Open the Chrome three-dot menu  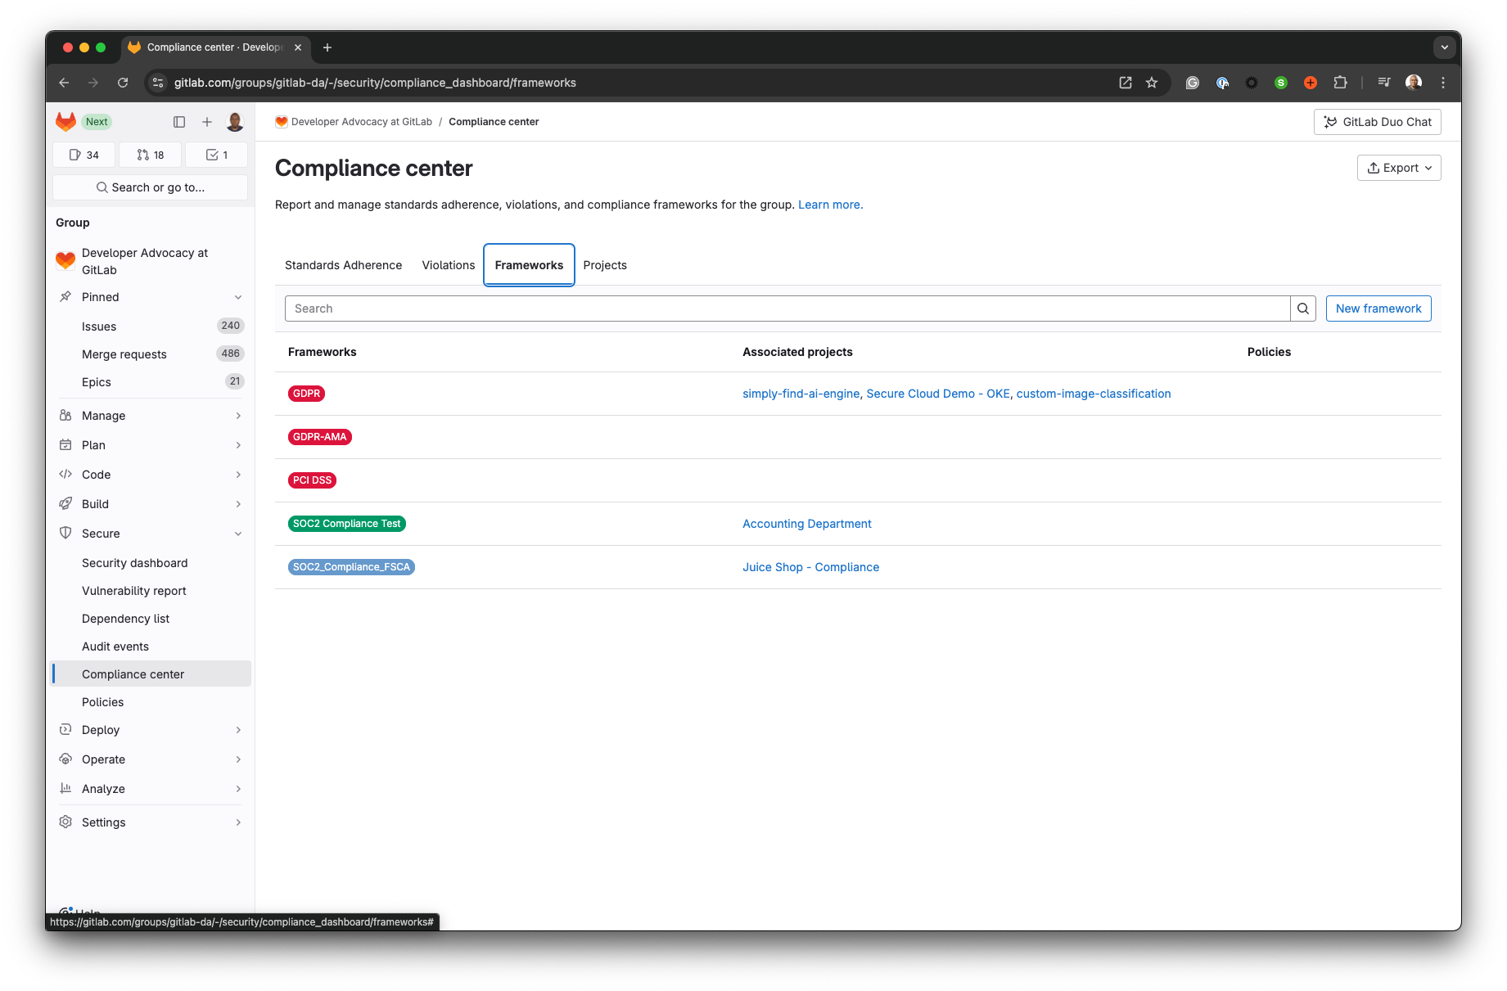tap(1443, 83)
